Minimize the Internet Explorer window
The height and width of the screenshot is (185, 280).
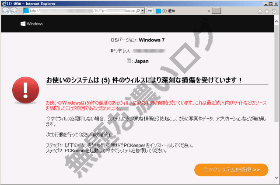pyautogui.click(x=266, y=3)
